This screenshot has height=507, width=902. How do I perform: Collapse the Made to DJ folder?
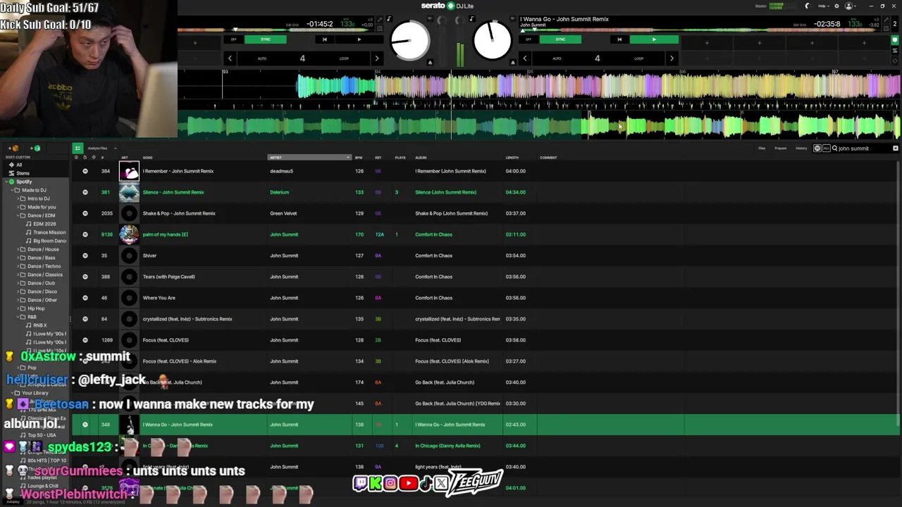coord(11,190)
